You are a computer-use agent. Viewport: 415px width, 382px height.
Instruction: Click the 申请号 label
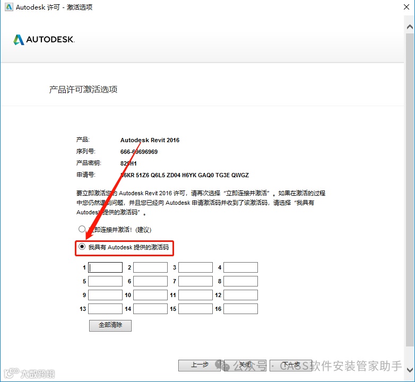(86, 175)
